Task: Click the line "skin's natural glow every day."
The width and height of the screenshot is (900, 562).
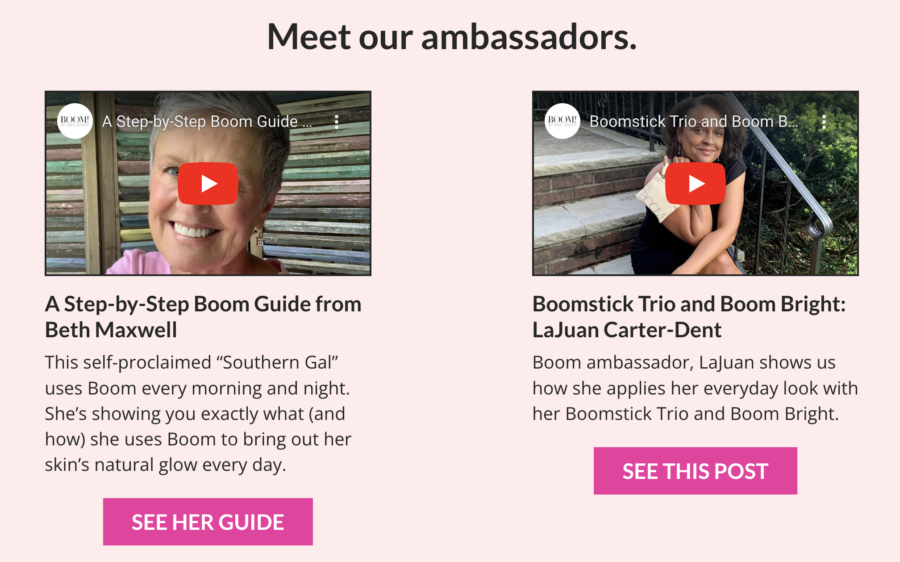Action: [x=165, y=465]
